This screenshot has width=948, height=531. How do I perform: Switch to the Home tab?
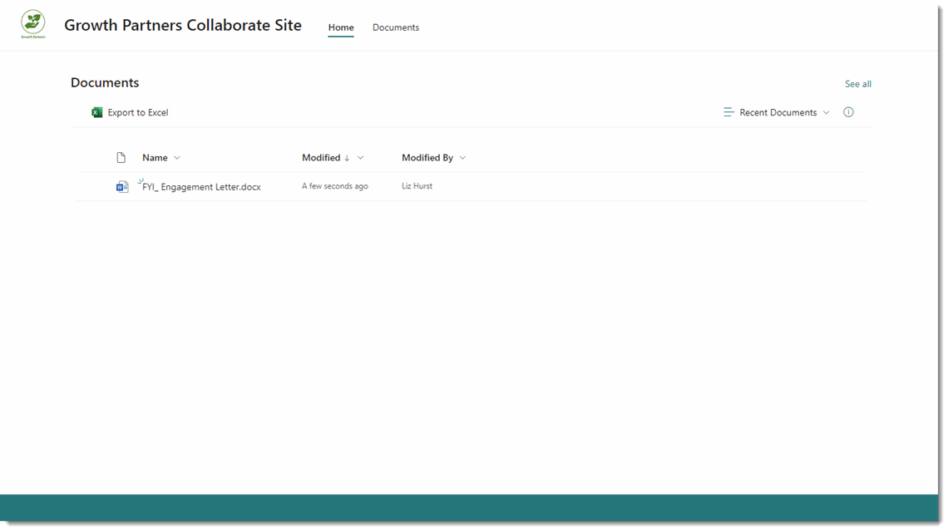pyautogui.click(x=341, y=27)
